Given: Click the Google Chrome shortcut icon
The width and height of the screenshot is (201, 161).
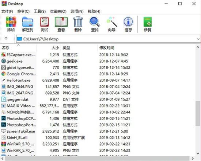Looking at the screenshot, I should click(3, 74).
